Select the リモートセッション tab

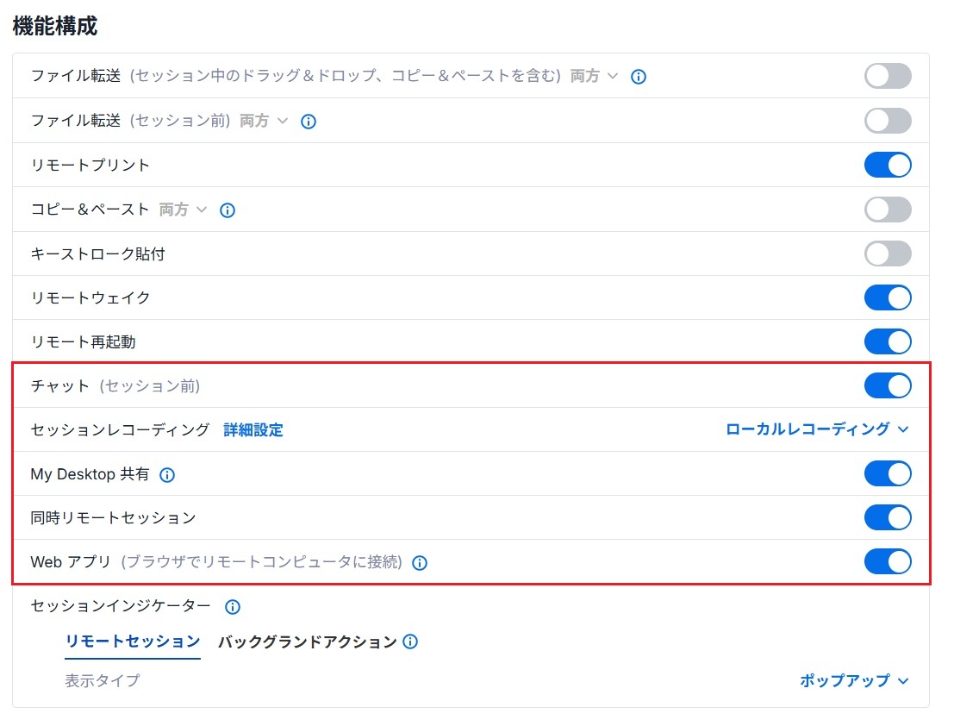[133, 642]
